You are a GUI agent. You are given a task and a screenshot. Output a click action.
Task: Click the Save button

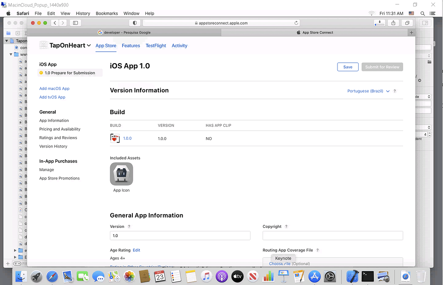347,67
